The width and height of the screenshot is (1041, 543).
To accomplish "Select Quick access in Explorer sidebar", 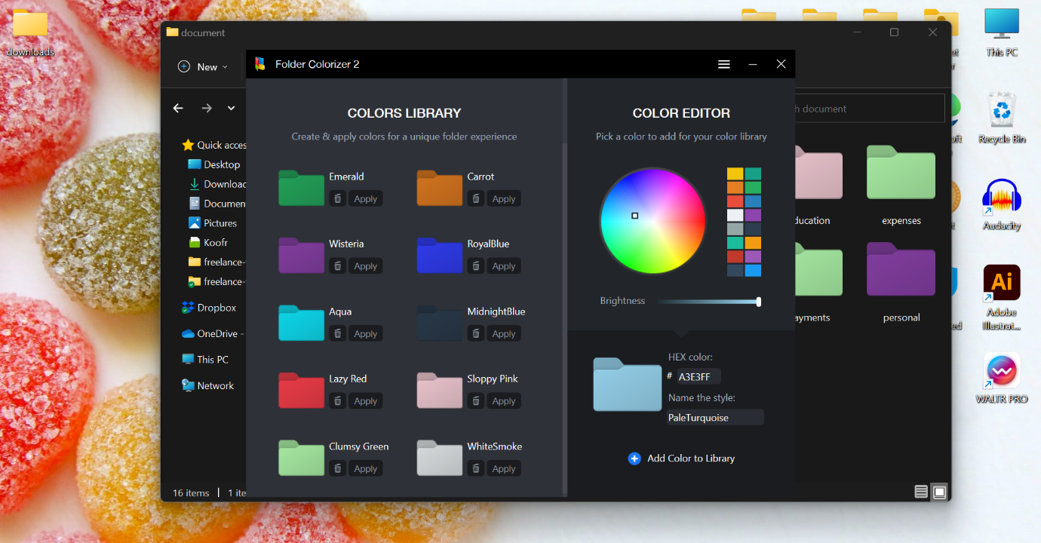I will click(x=214, y=145).
